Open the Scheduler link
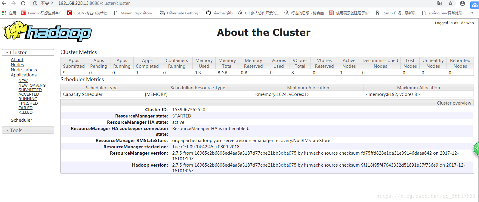This screenshot has width=479, height=202. click(21, 120)
